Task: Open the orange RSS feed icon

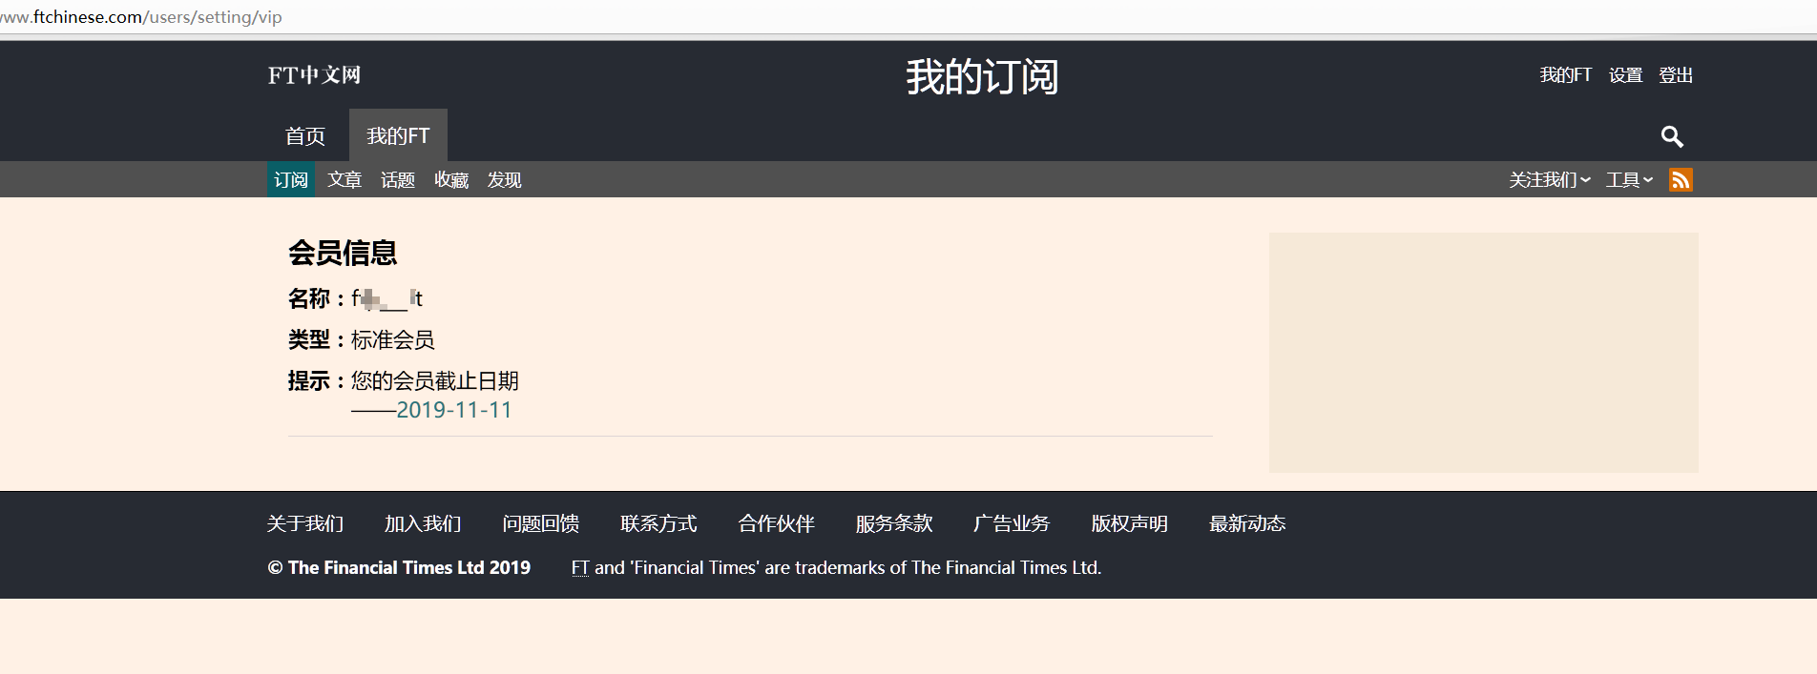Action: 1681,179
